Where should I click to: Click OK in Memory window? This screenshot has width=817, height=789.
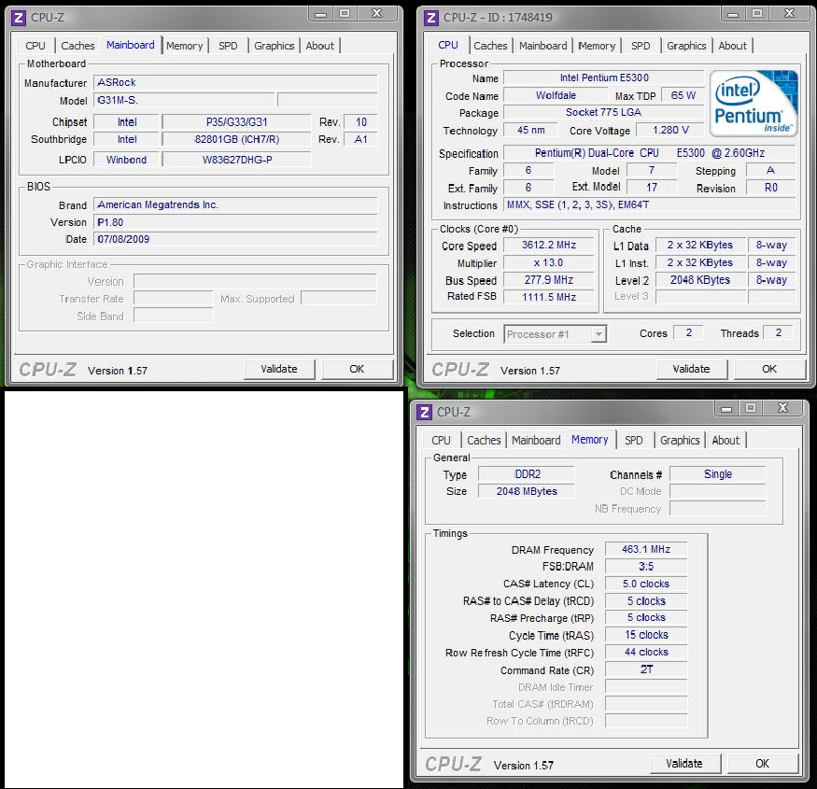(762, 764)
